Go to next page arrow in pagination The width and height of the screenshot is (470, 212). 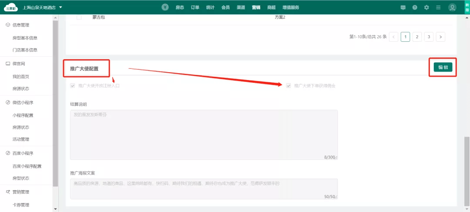click(441, 37)
